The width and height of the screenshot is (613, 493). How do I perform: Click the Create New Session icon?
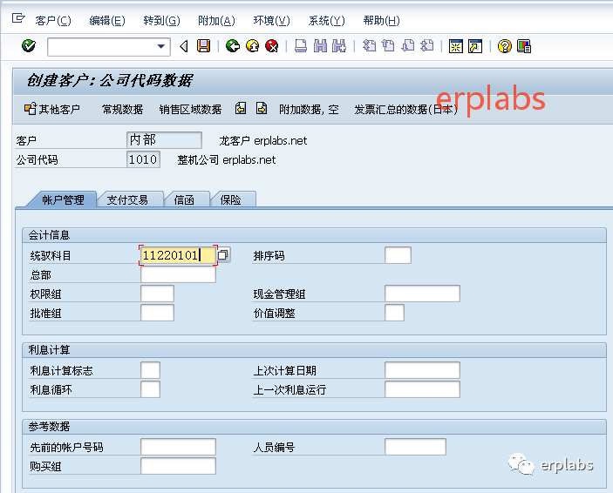click(456, 46)
